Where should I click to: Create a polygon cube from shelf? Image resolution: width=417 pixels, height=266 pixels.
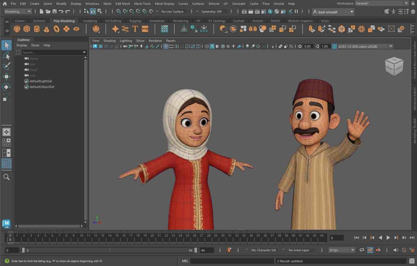pyautogui.click(x=26, y=29)
